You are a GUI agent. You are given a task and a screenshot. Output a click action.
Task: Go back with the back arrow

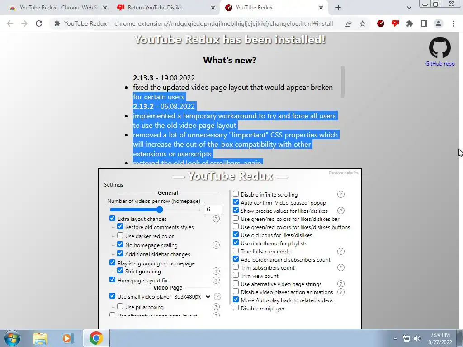tap(10, 23)
